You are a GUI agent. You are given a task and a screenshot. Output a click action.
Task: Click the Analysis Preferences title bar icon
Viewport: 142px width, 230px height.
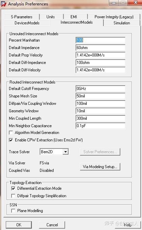point(3,4)
